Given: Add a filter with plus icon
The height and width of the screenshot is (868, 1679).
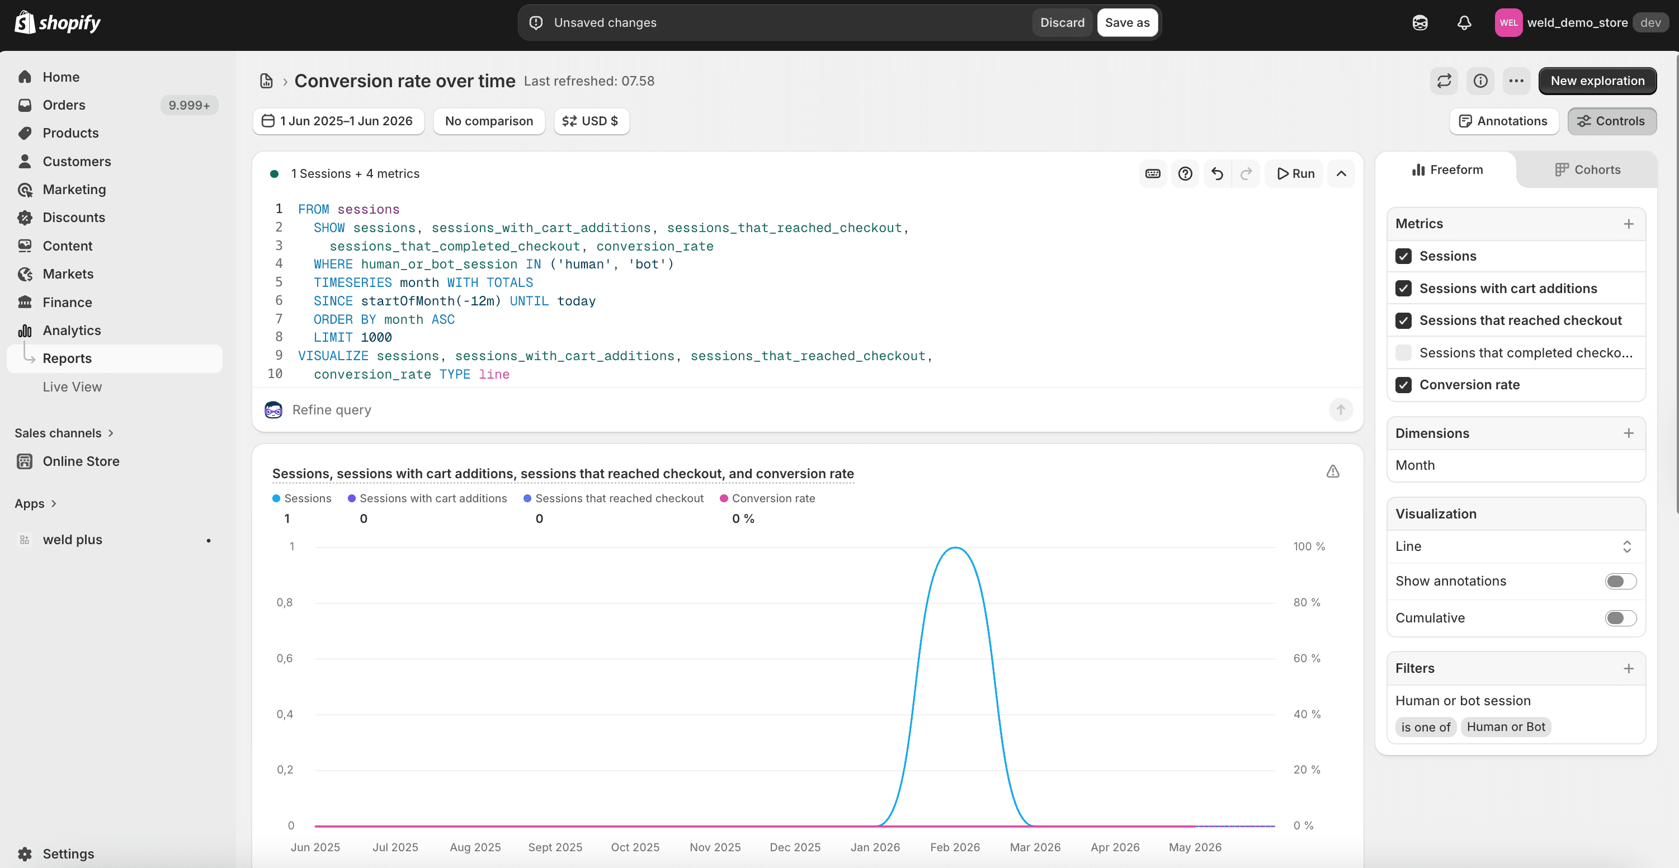Looking at the screenshot, I should [1628, 668].
